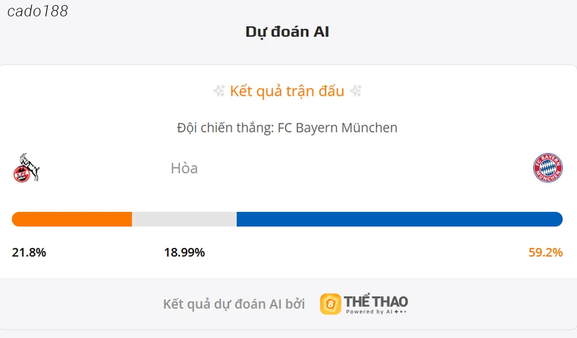Viewport: 577px width, 338px height.
Task: Click the left sparkle icon beside Kết quả trận đấu
Action: (x=218, y=91)
